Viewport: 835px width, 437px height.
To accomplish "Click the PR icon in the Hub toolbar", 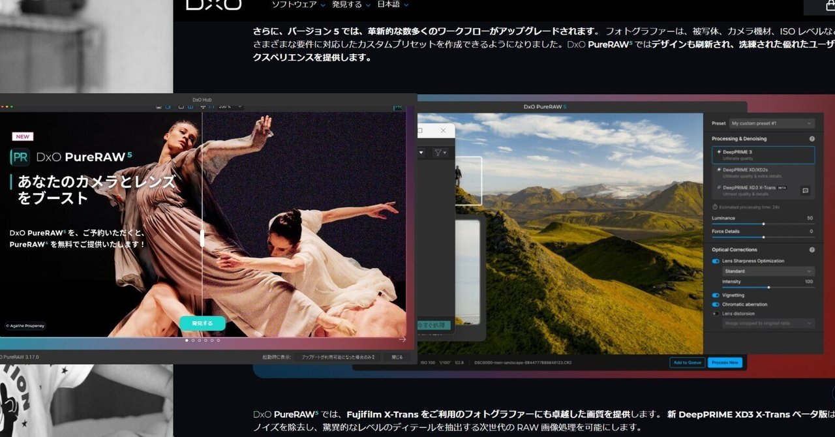I will [398, 107].
